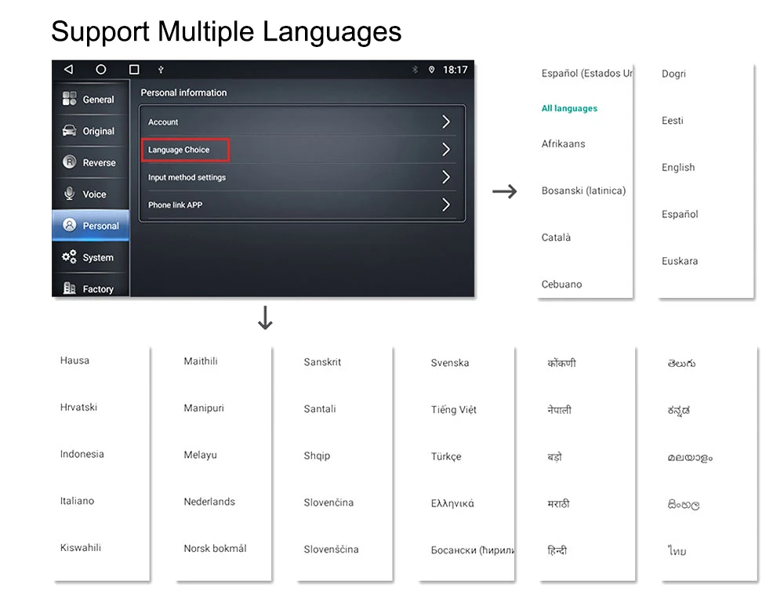Select Español language
Image resolution: width=784 pixels, height=613 pixels.
pos(680,214)
